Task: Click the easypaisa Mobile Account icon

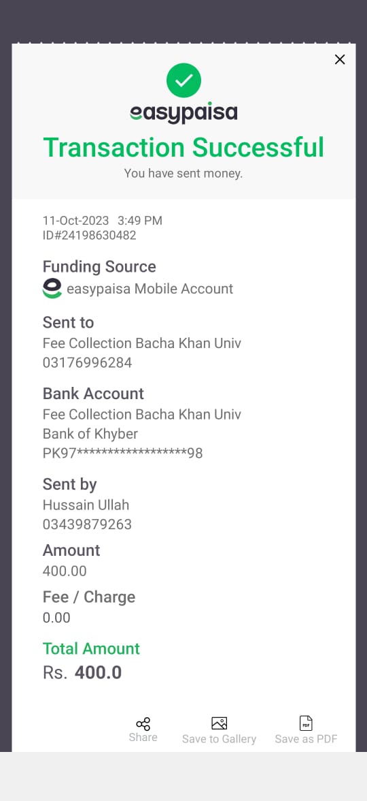Action: pyautogui.click(x=52, y=289)
